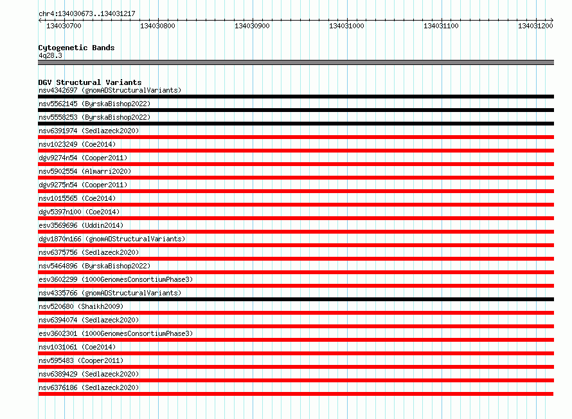The height and width of the screenshot is (419, 572).
Task: Click the DGV Structural Variants track title
Action: 90,82
